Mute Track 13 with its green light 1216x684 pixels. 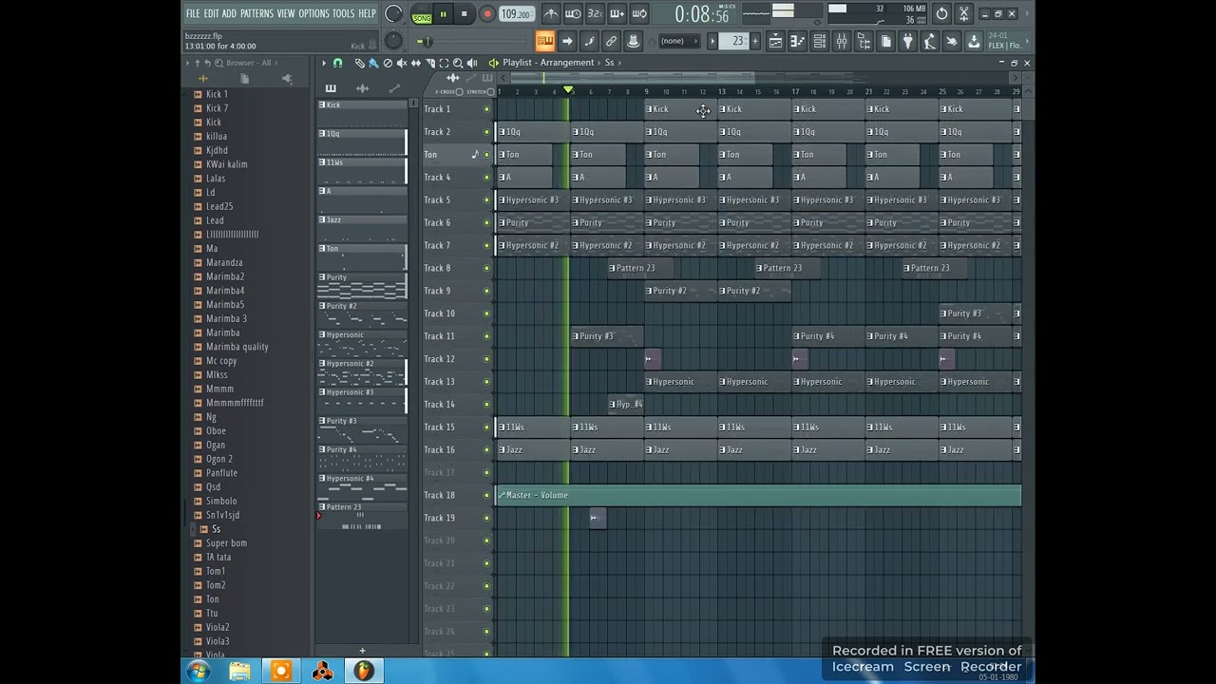[486, 382]
